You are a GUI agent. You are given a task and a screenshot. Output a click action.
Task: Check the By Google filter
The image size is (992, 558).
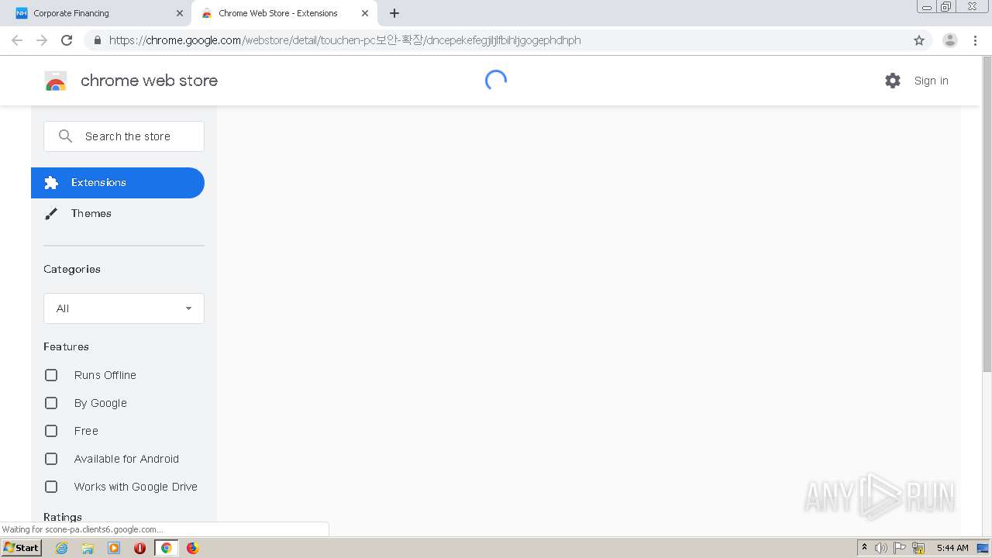(x=51, y=403)
